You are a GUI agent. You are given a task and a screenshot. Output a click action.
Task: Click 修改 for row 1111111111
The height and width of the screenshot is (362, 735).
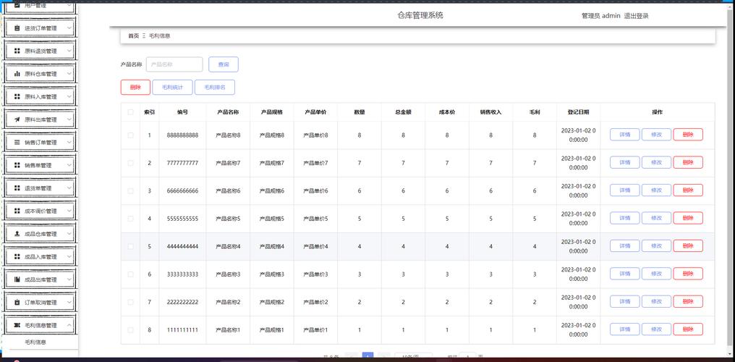tap(656, 329)
